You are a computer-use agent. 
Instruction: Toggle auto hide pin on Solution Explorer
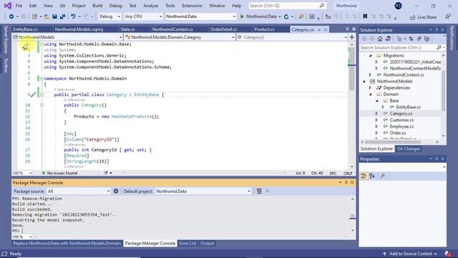(437, 30)
